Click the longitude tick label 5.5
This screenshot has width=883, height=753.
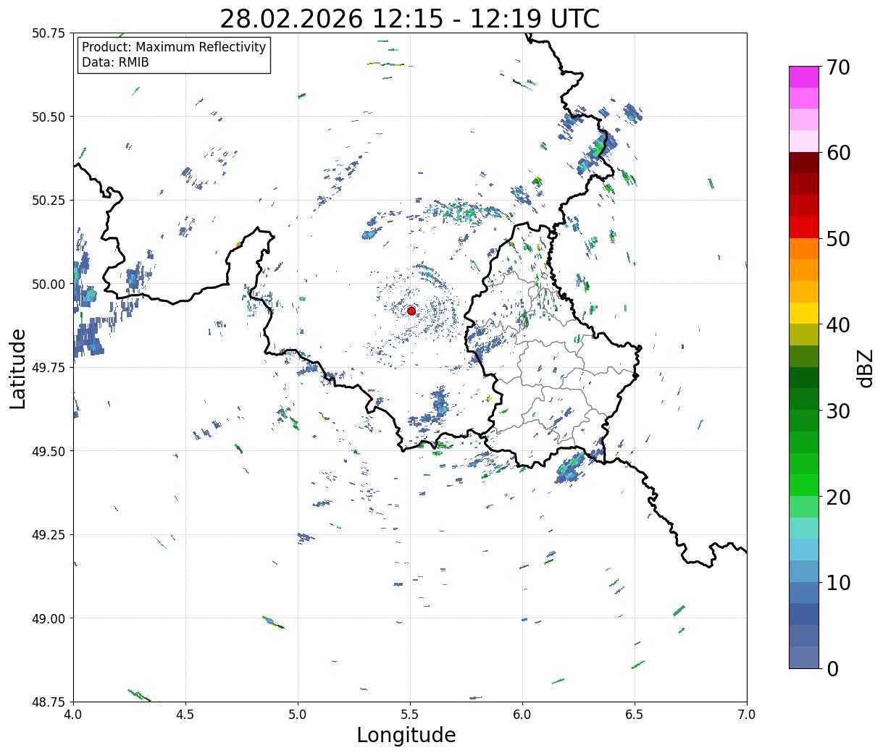coord(410,714)
